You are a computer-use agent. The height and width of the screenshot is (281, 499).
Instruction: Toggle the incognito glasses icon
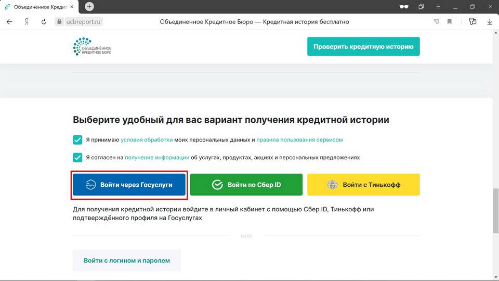[x=404, y=6]
